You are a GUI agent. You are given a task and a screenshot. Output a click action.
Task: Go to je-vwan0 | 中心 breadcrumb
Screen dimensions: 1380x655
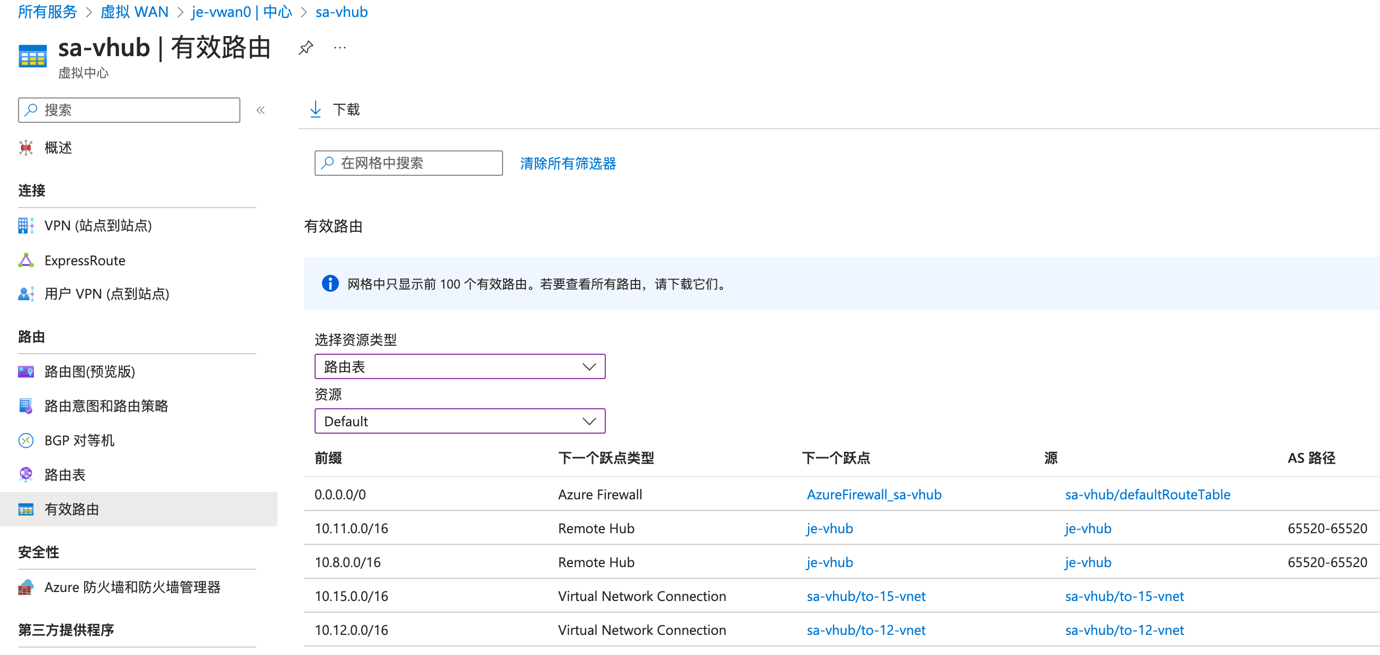click(242, 12)
